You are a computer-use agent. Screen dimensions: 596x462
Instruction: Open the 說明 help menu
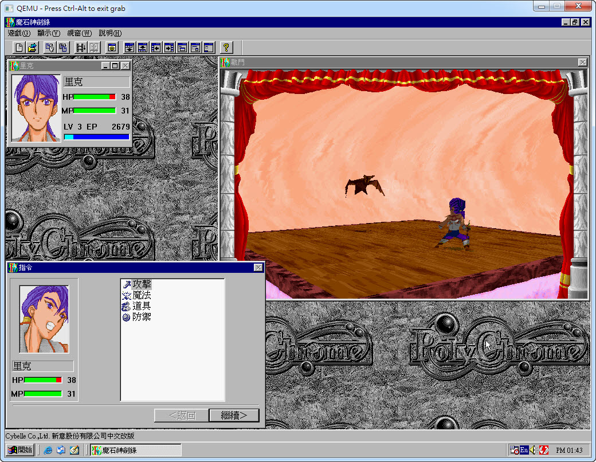pyautogui.click(x=110, y=33)
